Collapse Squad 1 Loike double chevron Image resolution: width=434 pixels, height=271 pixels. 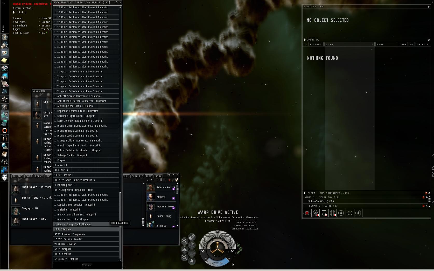426,206
